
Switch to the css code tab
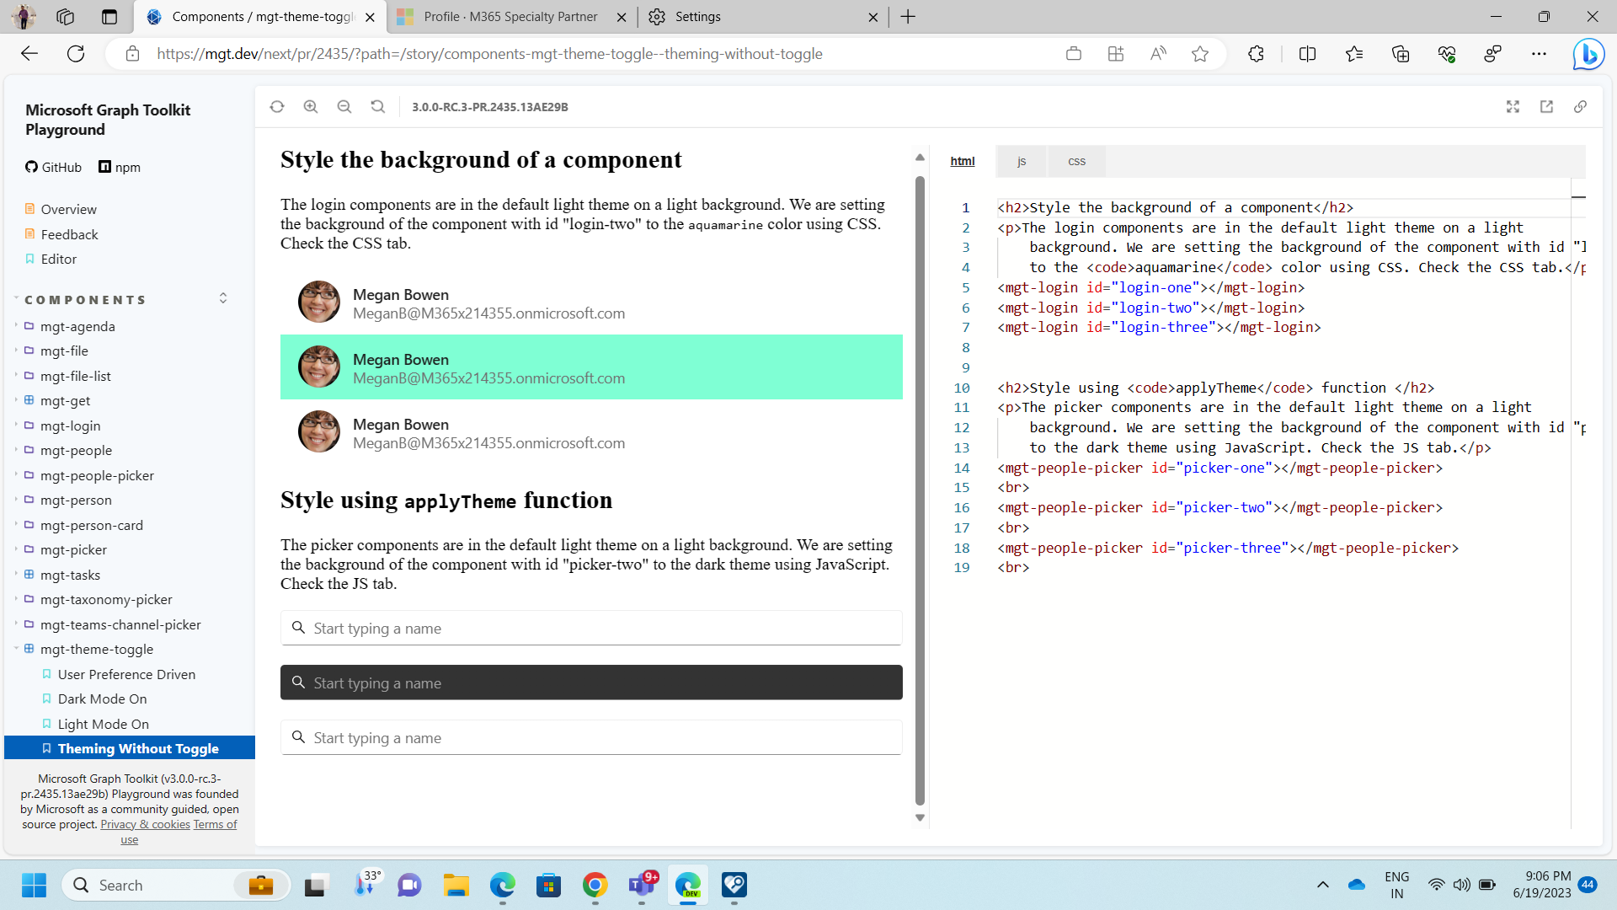pos(1075,160)
